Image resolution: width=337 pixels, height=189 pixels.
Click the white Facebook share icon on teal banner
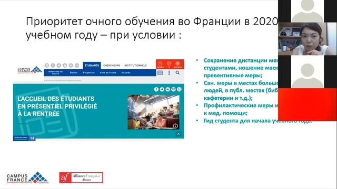point(156,89)
